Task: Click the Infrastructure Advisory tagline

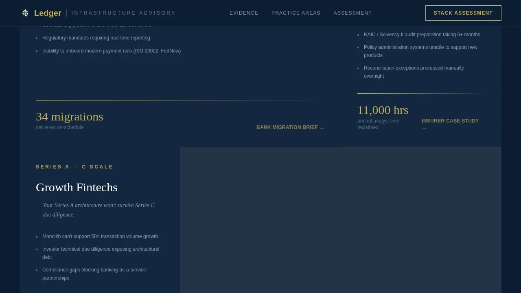Action: 123,13
